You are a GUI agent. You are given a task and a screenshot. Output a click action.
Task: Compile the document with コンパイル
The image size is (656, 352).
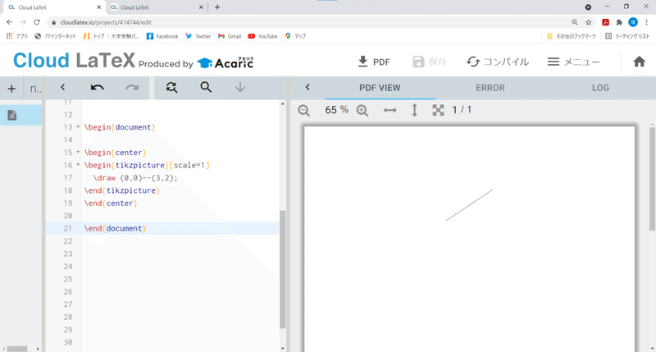498,62
